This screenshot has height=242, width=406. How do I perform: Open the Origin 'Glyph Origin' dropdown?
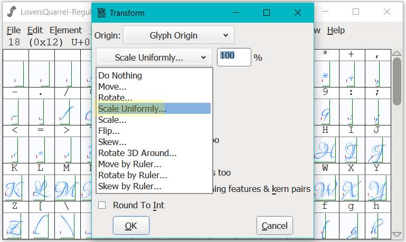179,35
